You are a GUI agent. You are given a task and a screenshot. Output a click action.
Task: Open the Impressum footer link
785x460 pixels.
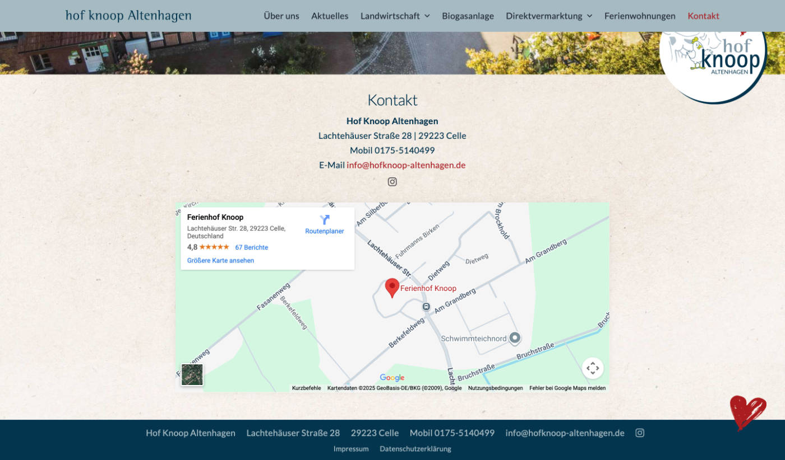tap(351, 449)
